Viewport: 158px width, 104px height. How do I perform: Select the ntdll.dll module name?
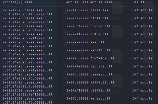tap(99, 18)
